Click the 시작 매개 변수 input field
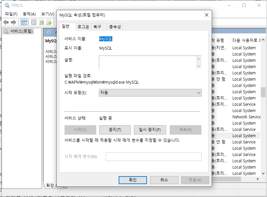Viewport: 267px width, 197px height. point(154,157)
